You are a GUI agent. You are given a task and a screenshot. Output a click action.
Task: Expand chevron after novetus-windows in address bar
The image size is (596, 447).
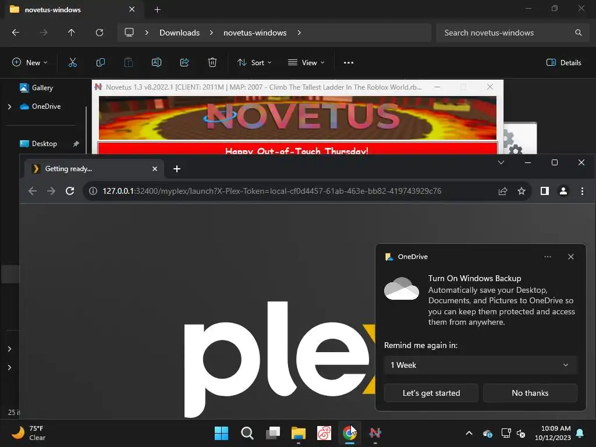click(299, 33)
